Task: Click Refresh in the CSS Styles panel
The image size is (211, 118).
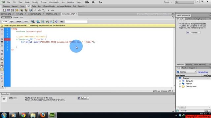Action: pos(193,33)
